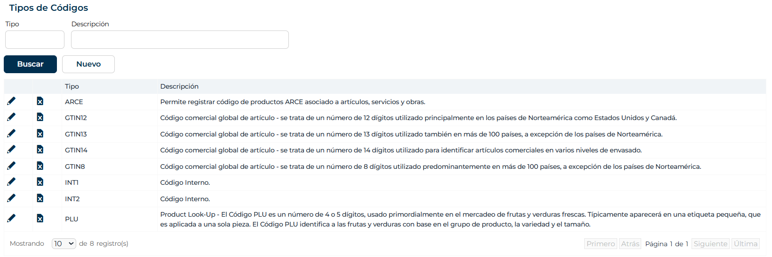Go to the Siguiente page
772x257 pixels.
point(710,244)
